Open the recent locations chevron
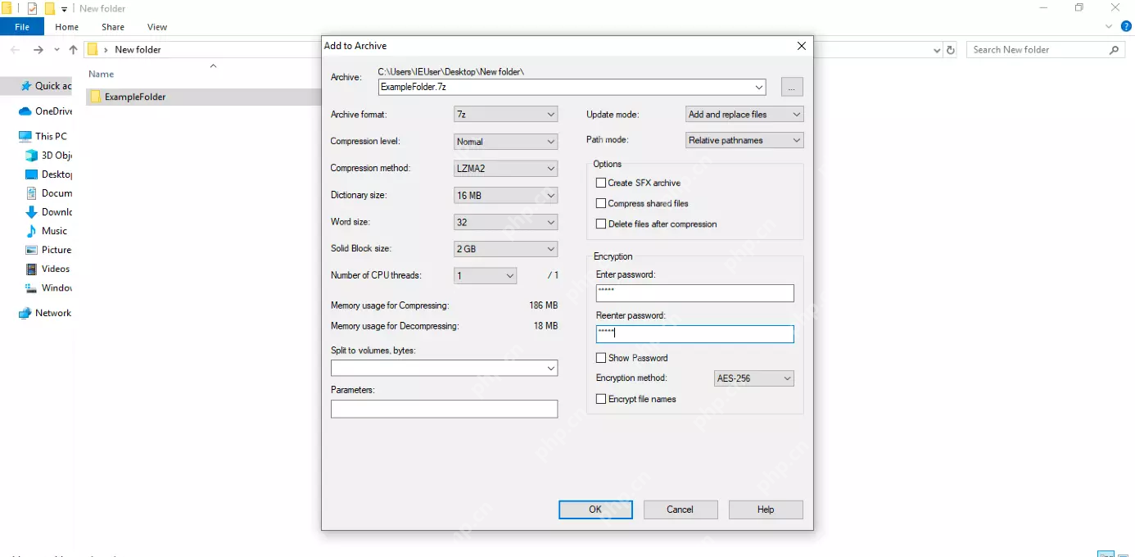Screen dimensions: 1135x557 pyautogui.click(x=57, y=50)
